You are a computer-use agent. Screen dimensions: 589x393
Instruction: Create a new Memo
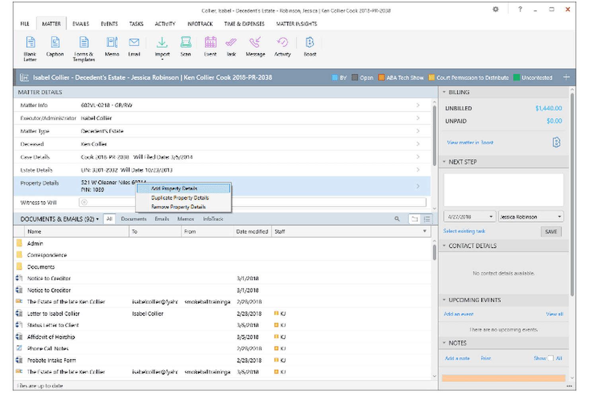(112, 47)
